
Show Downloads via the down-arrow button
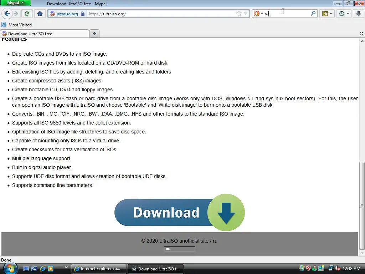[358, 14]
